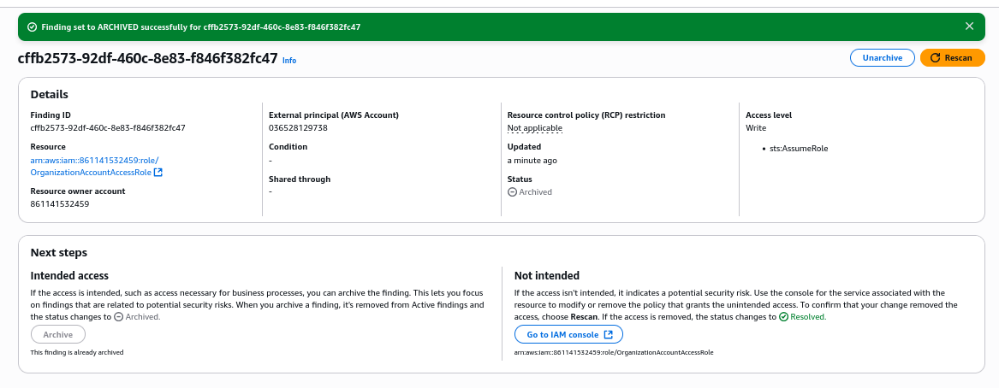Click the Archived status icon in Details
Viewport: 999px width, 388px height.
click(512, 192)
